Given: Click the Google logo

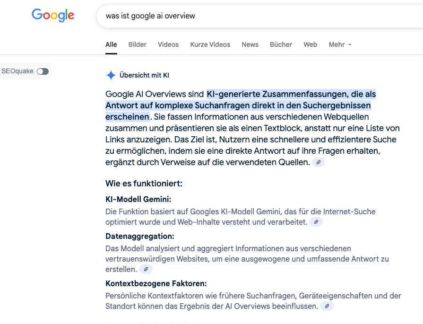Looking at the screenshot, I should pos(53,15).
